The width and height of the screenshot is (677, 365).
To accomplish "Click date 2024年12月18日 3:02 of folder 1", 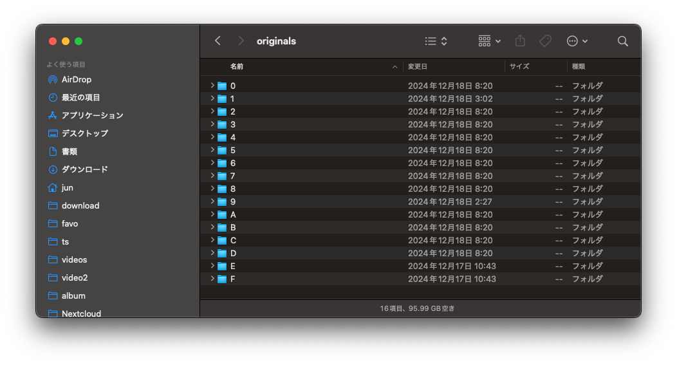I will [450, 98].
